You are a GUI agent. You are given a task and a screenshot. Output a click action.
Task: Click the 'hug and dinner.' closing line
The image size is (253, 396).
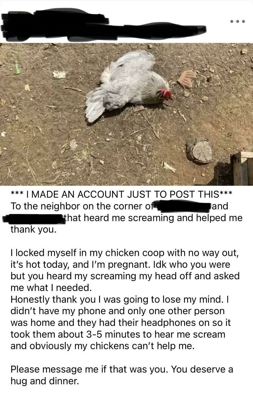click(45, 381)
